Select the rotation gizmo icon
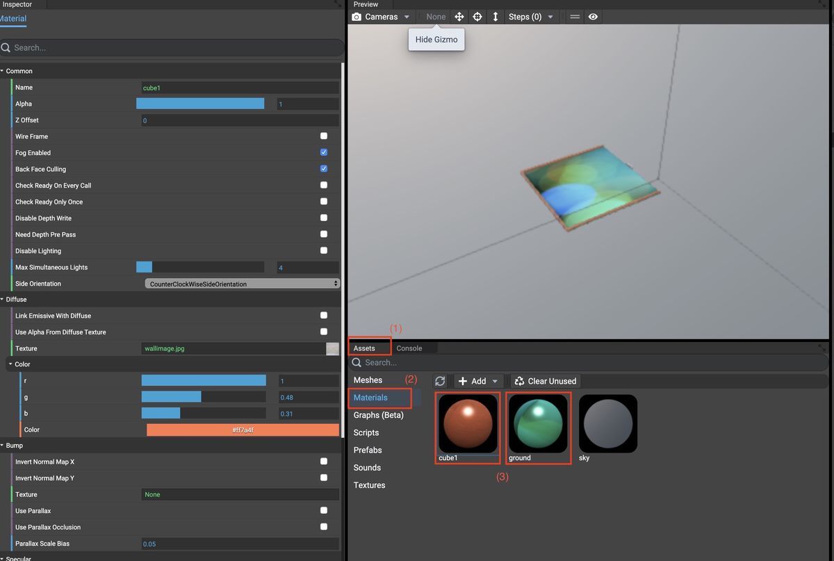This screenshot has width=834, height=561. [477, 16]
